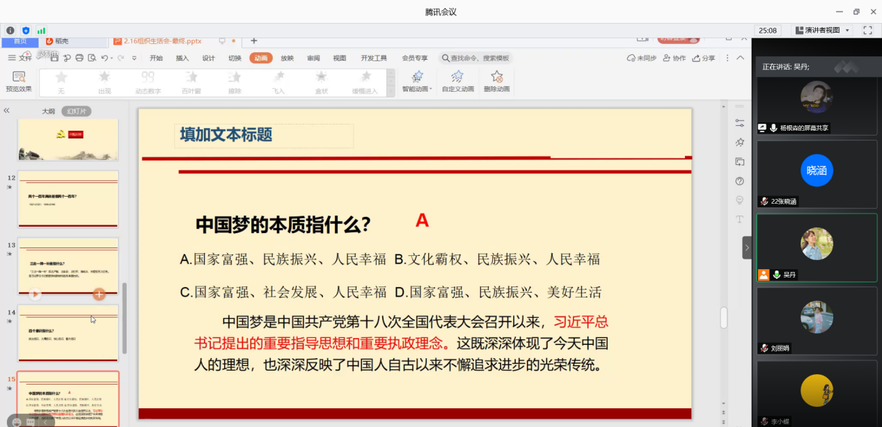Switch to 大纲 outline view
882x427 pixels.
(x=48, y=111)
